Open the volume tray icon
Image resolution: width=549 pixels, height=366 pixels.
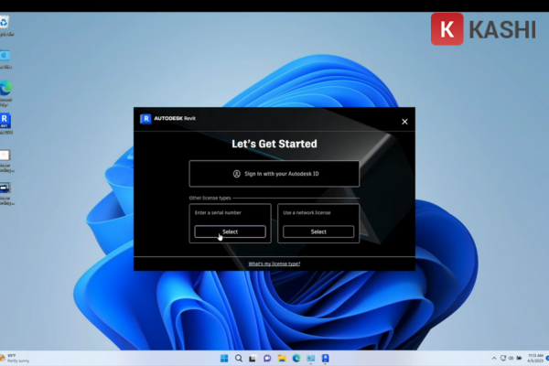(511, 358)
